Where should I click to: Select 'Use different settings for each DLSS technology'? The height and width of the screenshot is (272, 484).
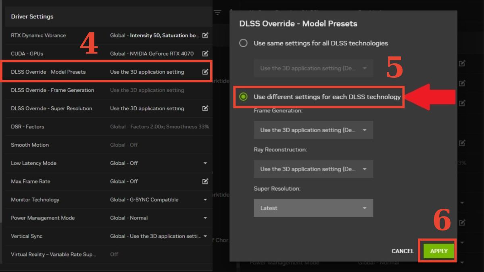[243, 97]
